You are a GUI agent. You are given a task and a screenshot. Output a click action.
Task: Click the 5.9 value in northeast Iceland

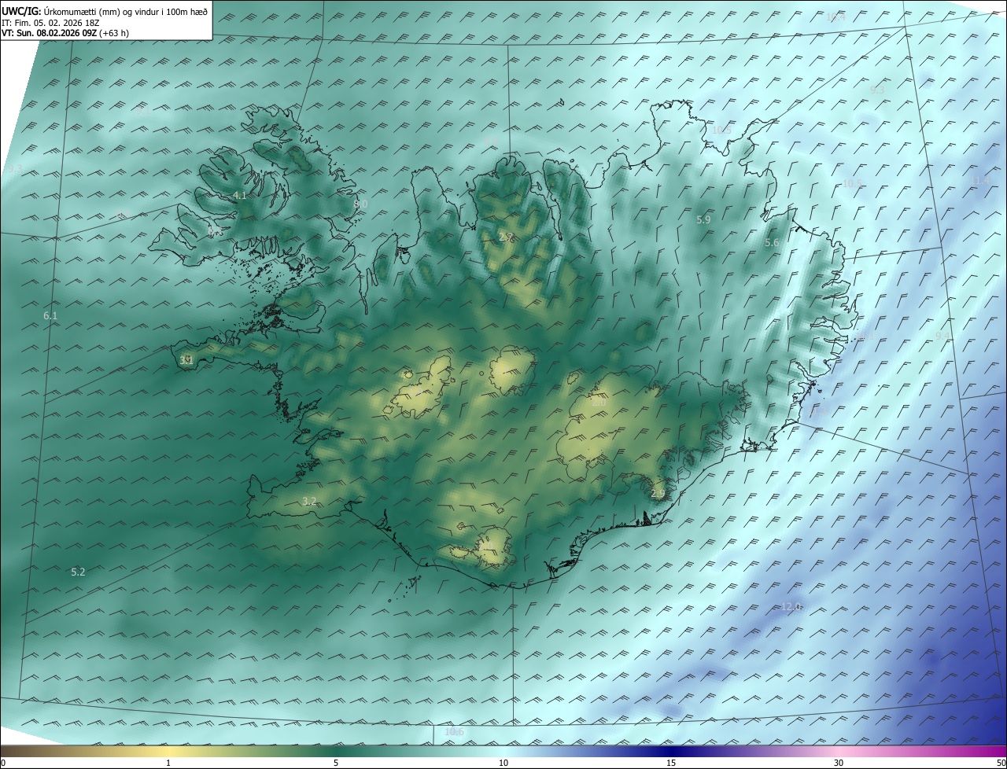tap(703, 220)
